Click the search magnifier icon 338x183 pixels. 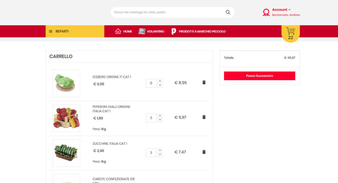[228, 12]
